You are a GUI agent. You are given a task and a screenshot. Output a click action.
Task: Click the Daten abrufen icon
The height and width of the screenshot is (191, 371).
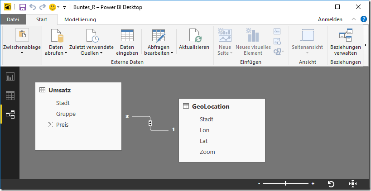(57, 35)
